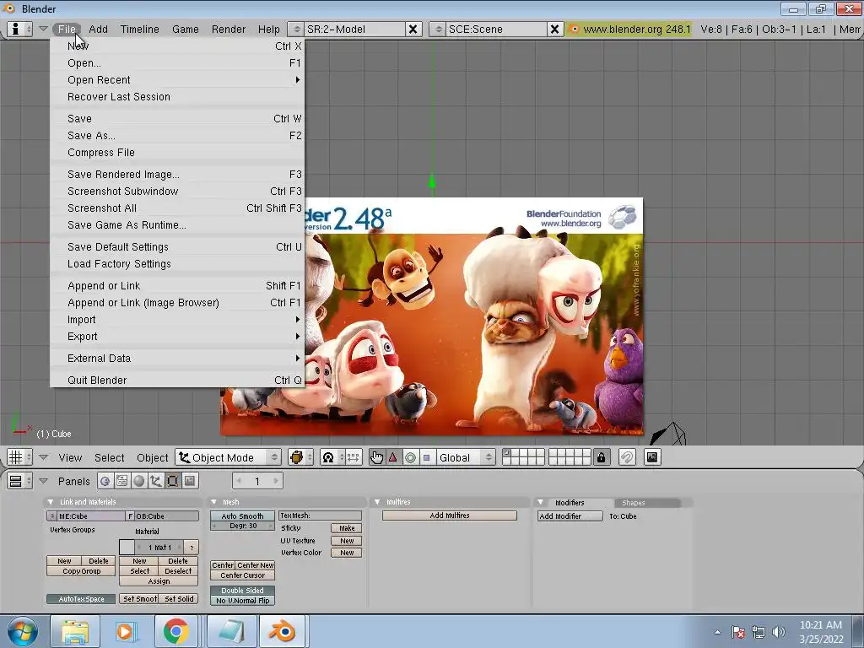Viewport: 864px width, 648px height.
Task: Toggle move object centers only icon
Action: coord(354,457)
